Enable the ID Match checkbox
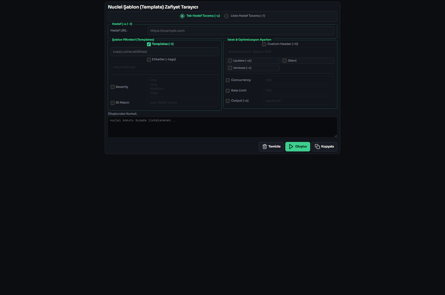This screenshot has width=445, height=295. (x=113, y=103)
